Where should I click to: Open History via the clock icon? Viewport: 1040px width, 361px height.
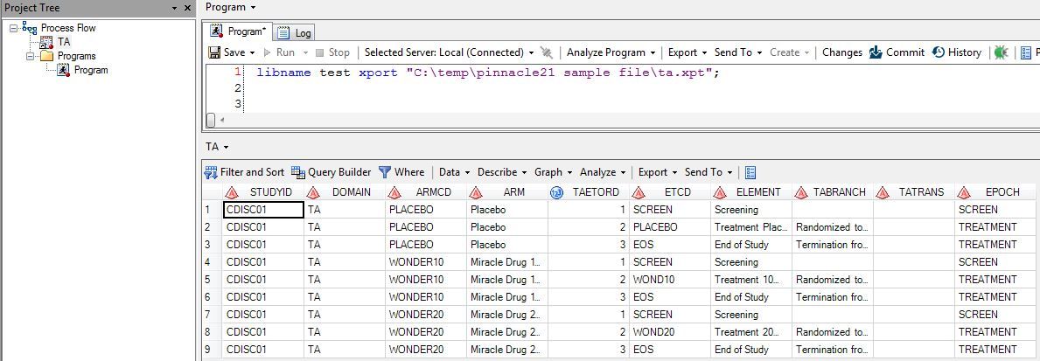click(939, 52)
